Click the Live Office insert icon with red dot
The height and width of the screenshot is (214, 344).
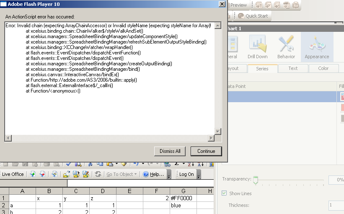[x=42, y=174]
